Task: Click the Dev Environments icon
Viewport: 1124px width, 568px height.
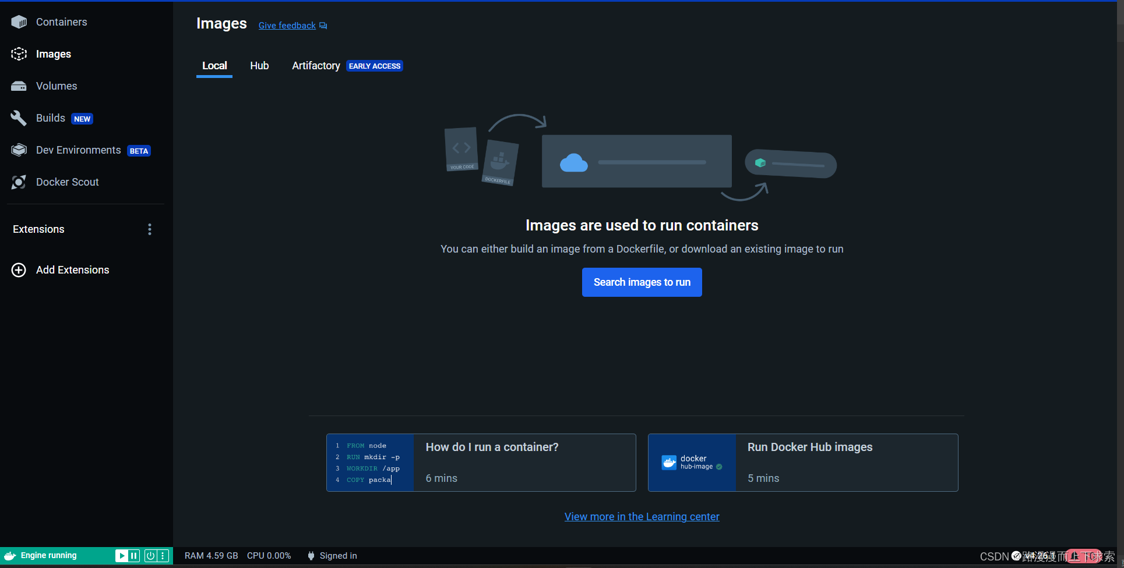Action: pyautogui.click(x=19, y=150)
